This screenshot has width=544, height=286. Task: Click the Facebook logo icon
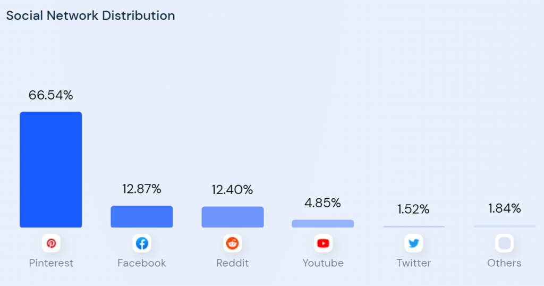[x=142, y=243]
